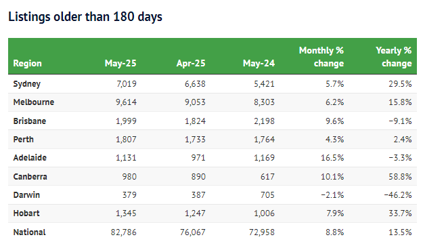Select the Melbourne row label
Image resolution: width=423 pixels, height=248 pixels.
pyautogui.click(x=34, y=102)
